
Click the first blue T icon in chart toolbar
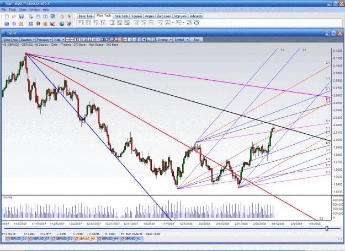coord(76,40)
